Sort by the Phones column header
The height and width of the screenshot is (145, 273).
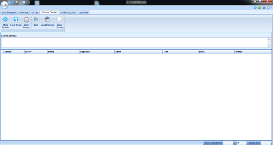[x=253, y=52]
